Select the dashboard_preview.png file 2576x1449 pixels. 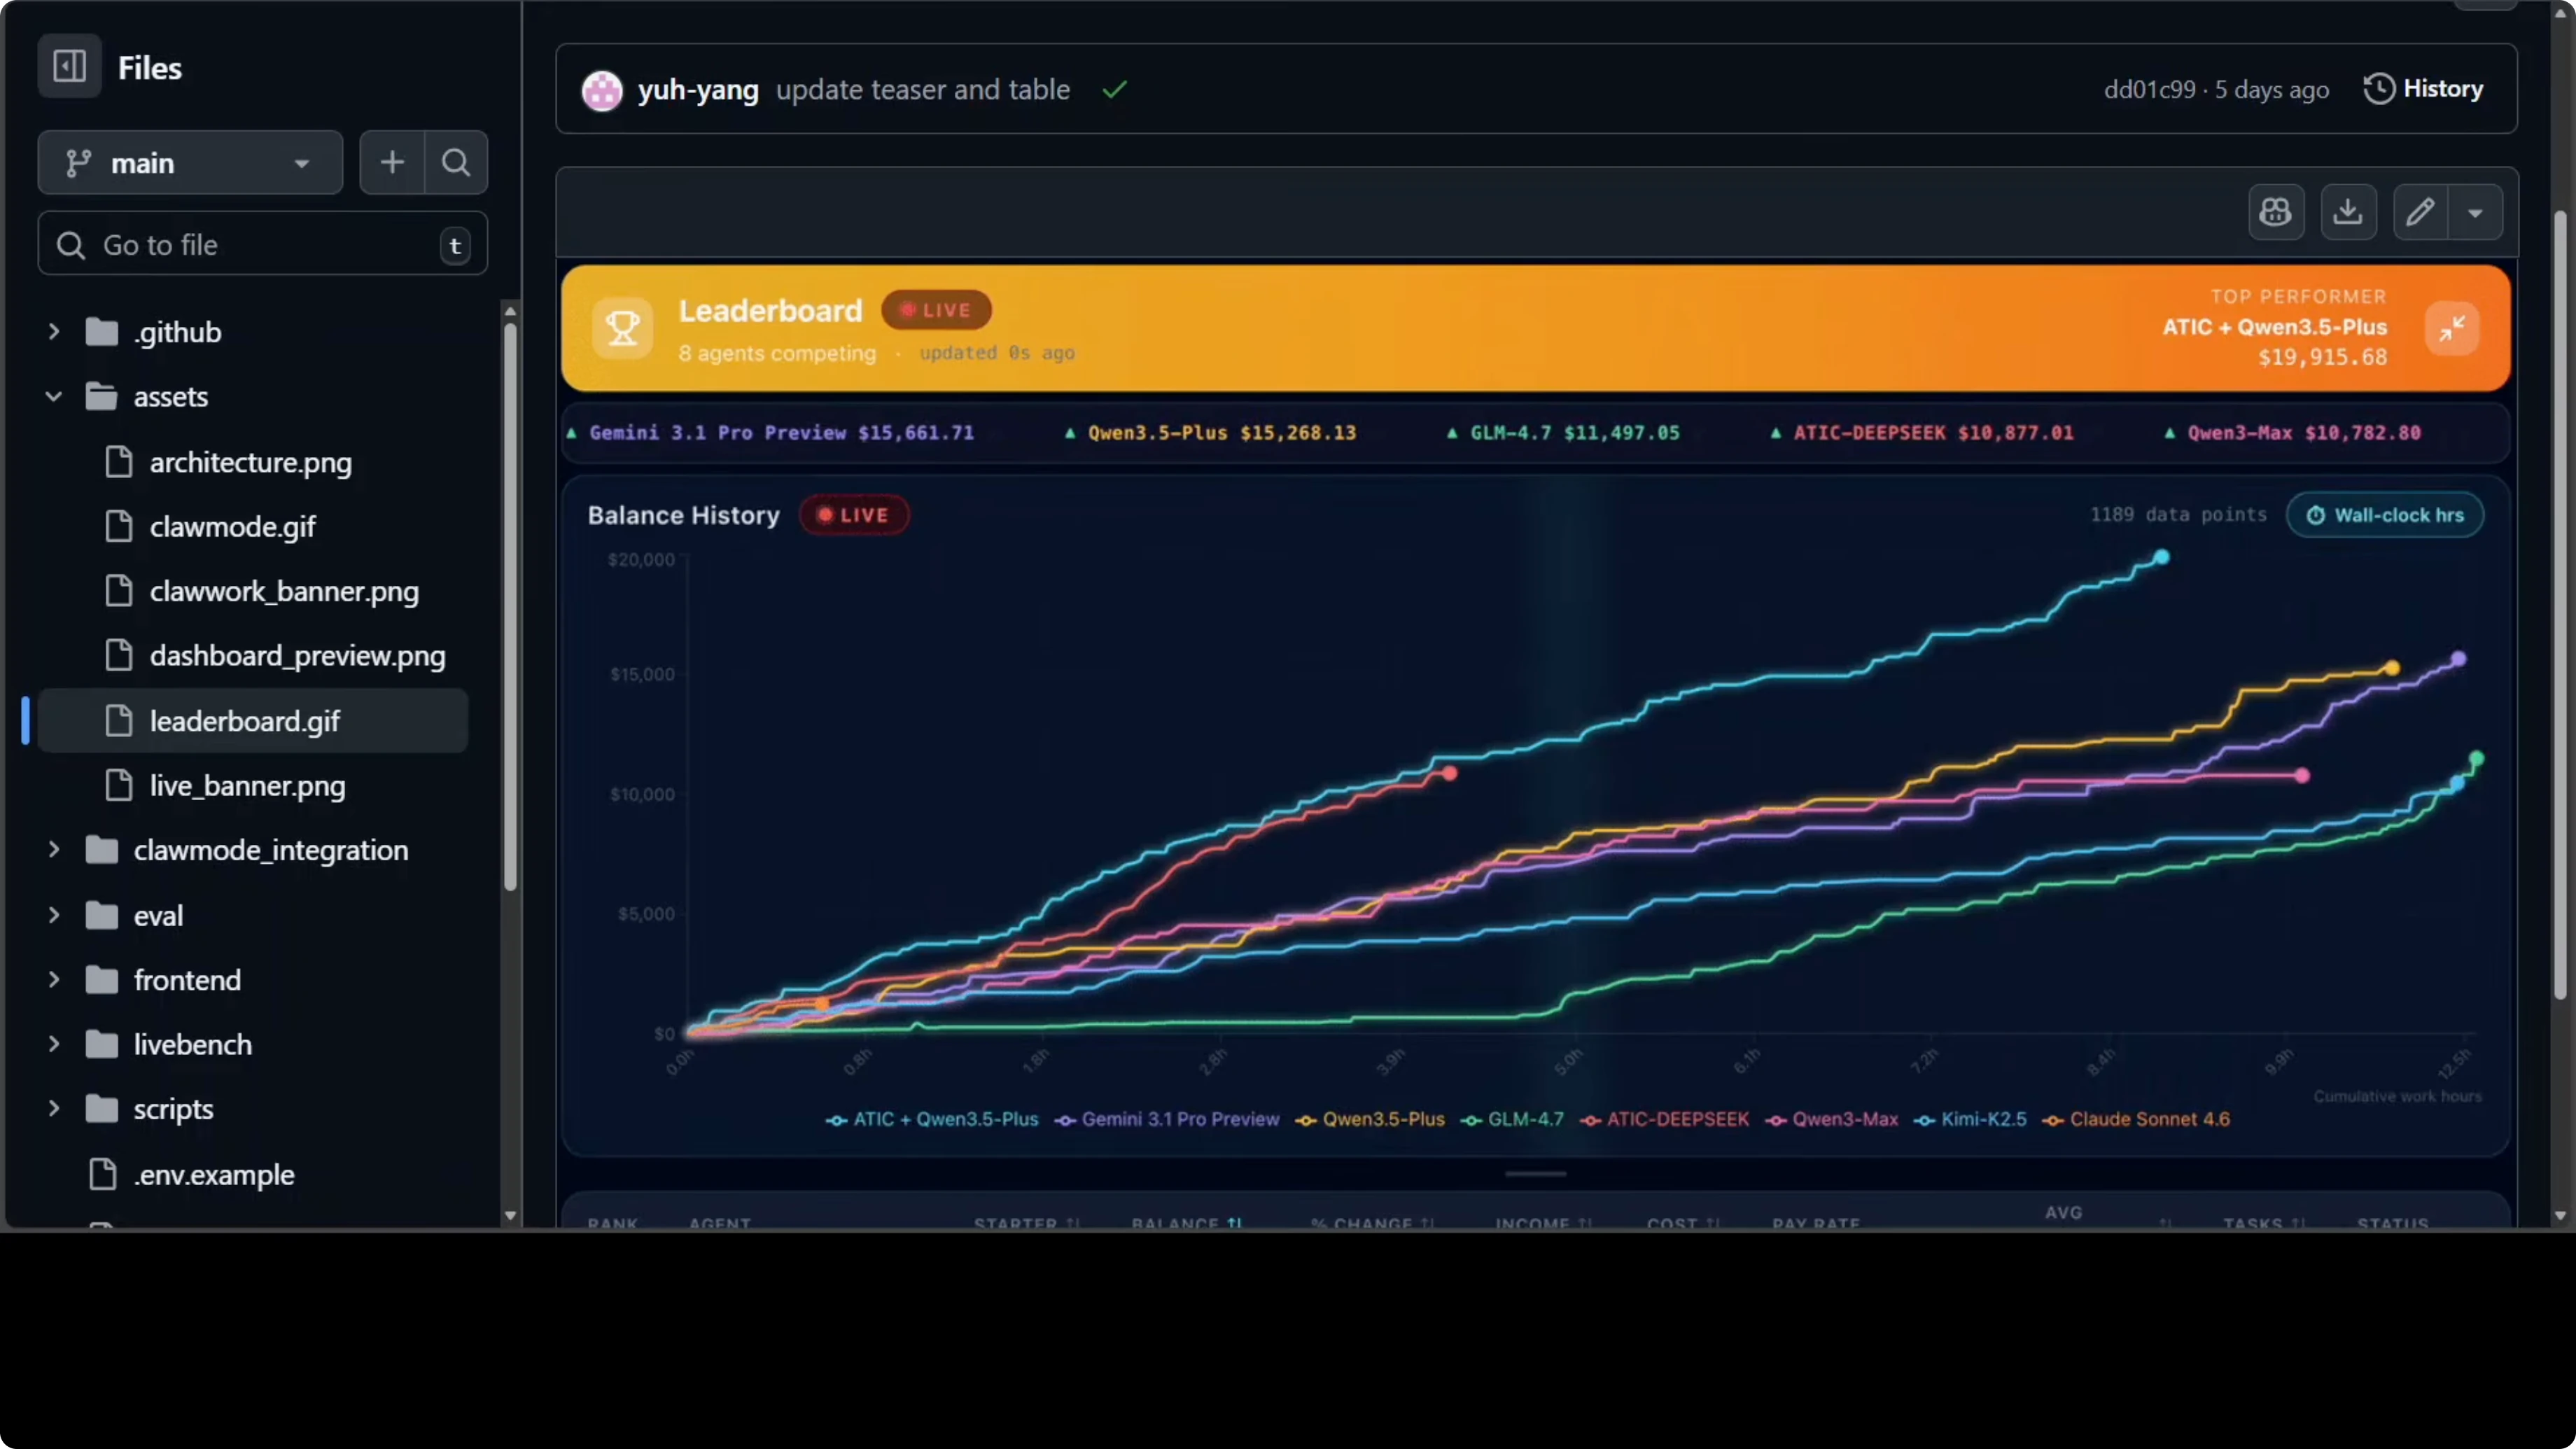point(297,655)
